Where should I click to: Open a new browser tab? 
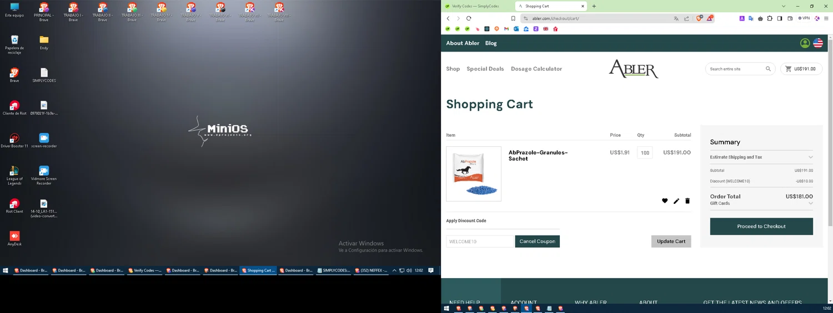point(594,6)
